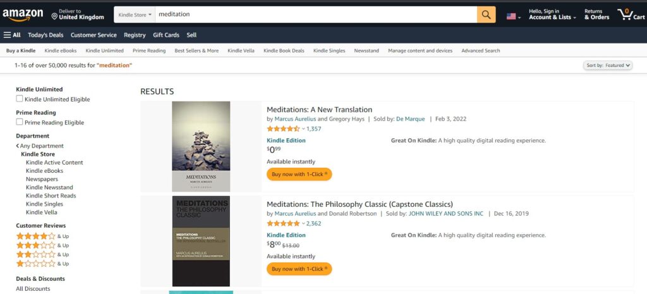Screen dimensions: 647x294
Task: Open the hamburger All menu
Action: (12, 35)
